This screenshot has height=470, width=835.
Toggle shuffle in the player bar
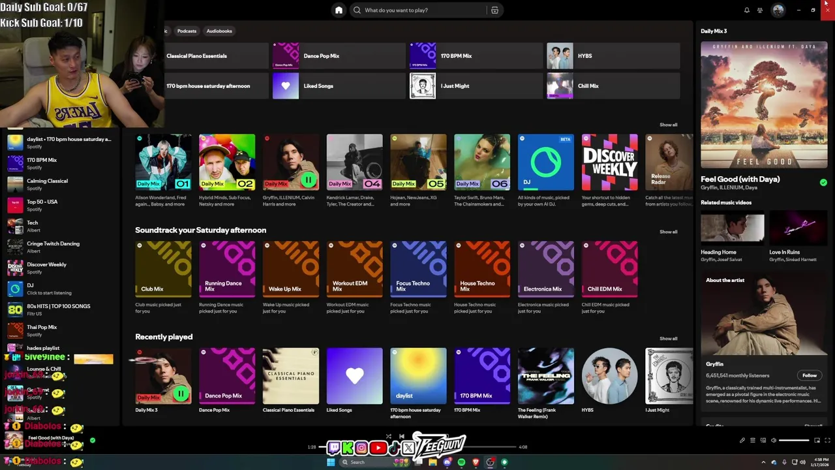point(389,436)
